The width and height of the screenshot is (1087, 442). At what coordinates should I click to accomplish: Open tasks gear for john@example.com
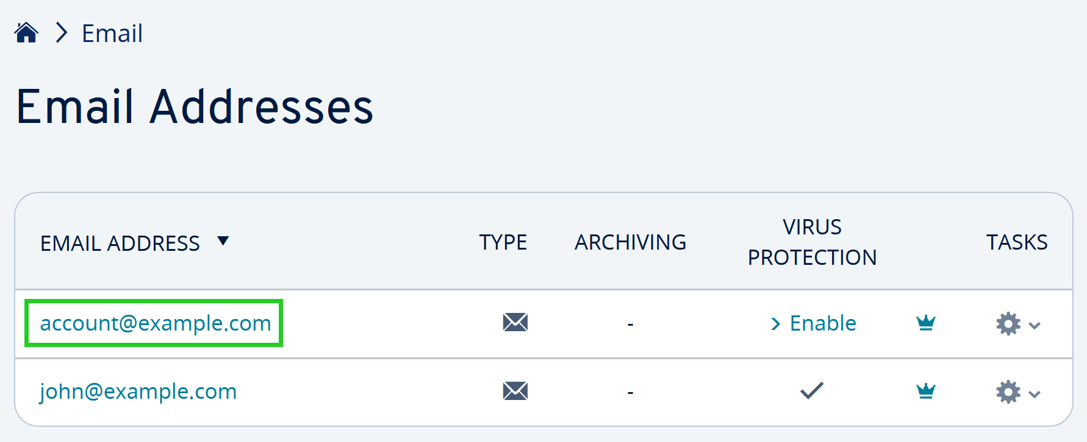(x=1008, y=392)
